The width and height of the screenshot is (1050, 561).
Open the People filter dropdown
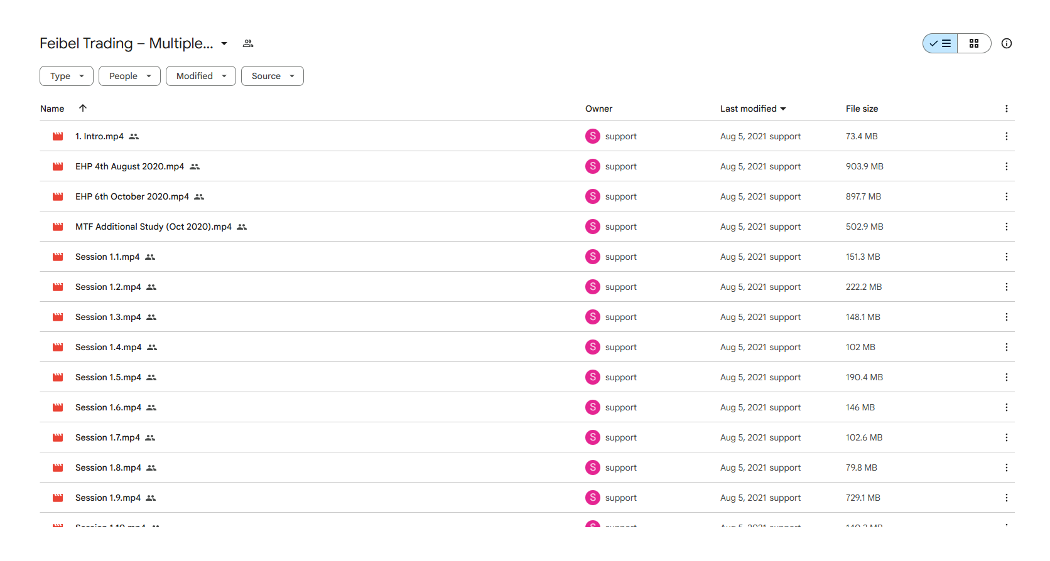(x=129, y=76)
